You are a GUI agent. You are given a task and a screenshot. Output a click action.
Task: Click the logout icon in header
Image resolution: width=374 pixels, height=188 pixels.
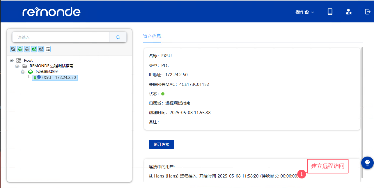tap(368, 12)
